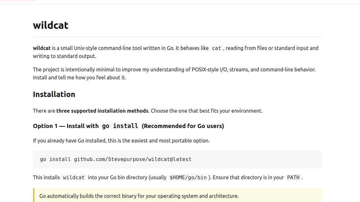Select the PATH inline code span
Image resolution: width=360 pixels, height=202 pixels.
[293, 177]
